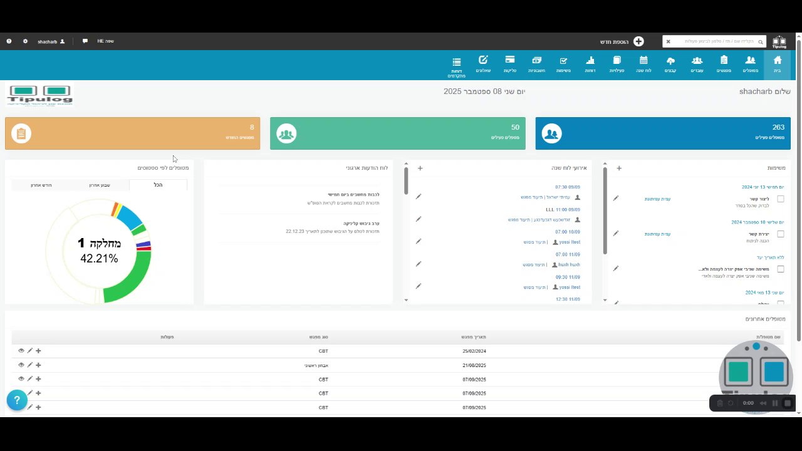
Task: Open the blue active patients 263 card
Action: click(663, 133)
